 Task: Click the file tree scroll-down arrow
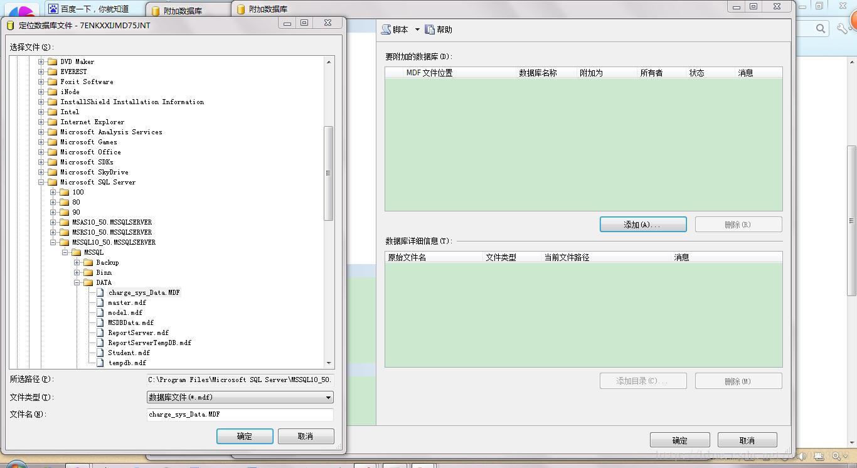click(x=329, y=363)
